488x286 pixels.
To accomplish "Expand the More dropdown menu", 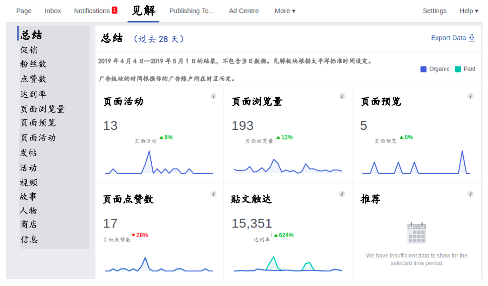I will coord(285,11).
